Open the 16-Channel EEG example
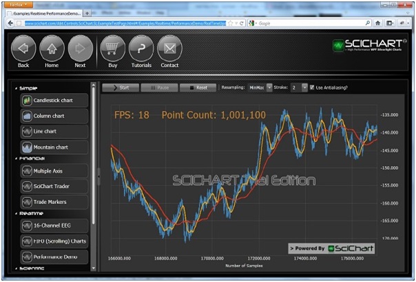This screenshot has width=416, height=282. [54, 225]
